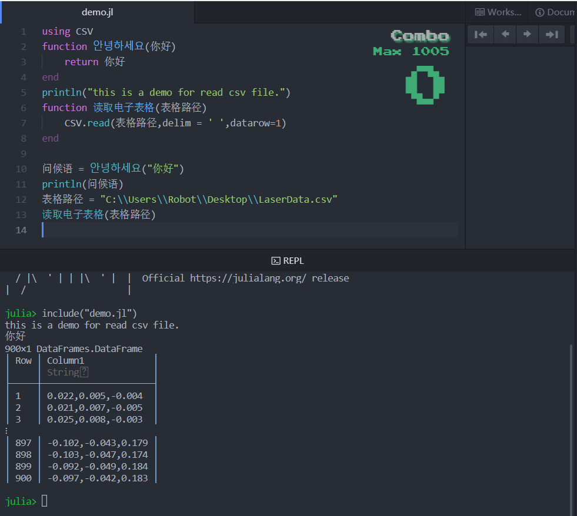Click the step-to-first arrow button
Screen dimensions: 577x516
pyautogui.click(x=481, y=34)
